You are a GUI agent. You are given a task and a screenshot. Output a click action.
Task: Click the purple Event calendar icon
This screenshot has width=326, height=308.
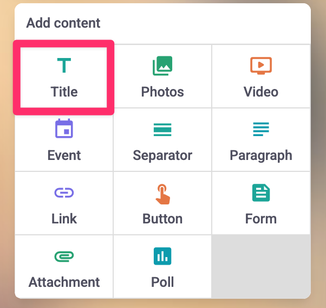[64, 129]
